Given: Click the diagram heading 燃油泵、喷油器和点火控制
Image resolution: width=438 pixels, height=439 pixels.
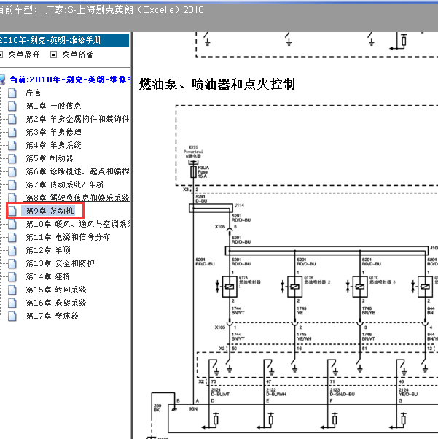Looking at the screenshot, I should [217, 84].
